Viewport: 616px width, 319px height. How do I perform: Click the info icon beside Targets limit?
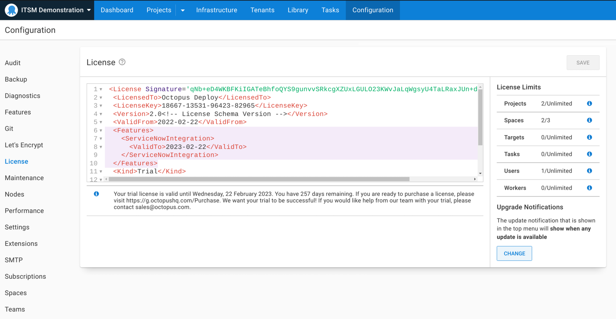589,137
